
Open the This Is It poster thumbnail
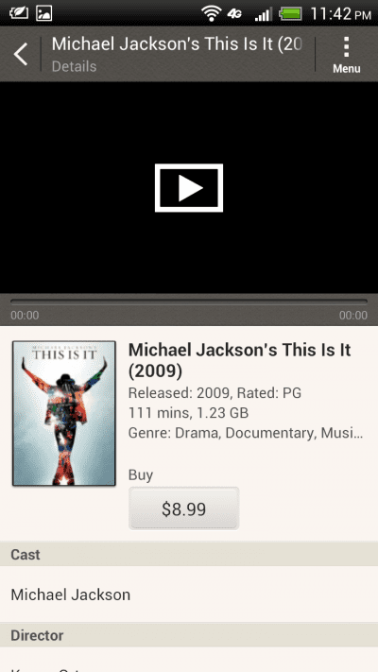click(64, 414)
